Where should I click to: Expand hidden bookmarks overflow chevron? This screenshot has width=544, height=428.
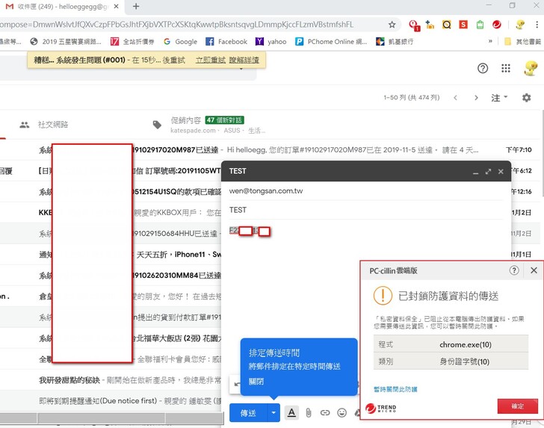[490, 42]
